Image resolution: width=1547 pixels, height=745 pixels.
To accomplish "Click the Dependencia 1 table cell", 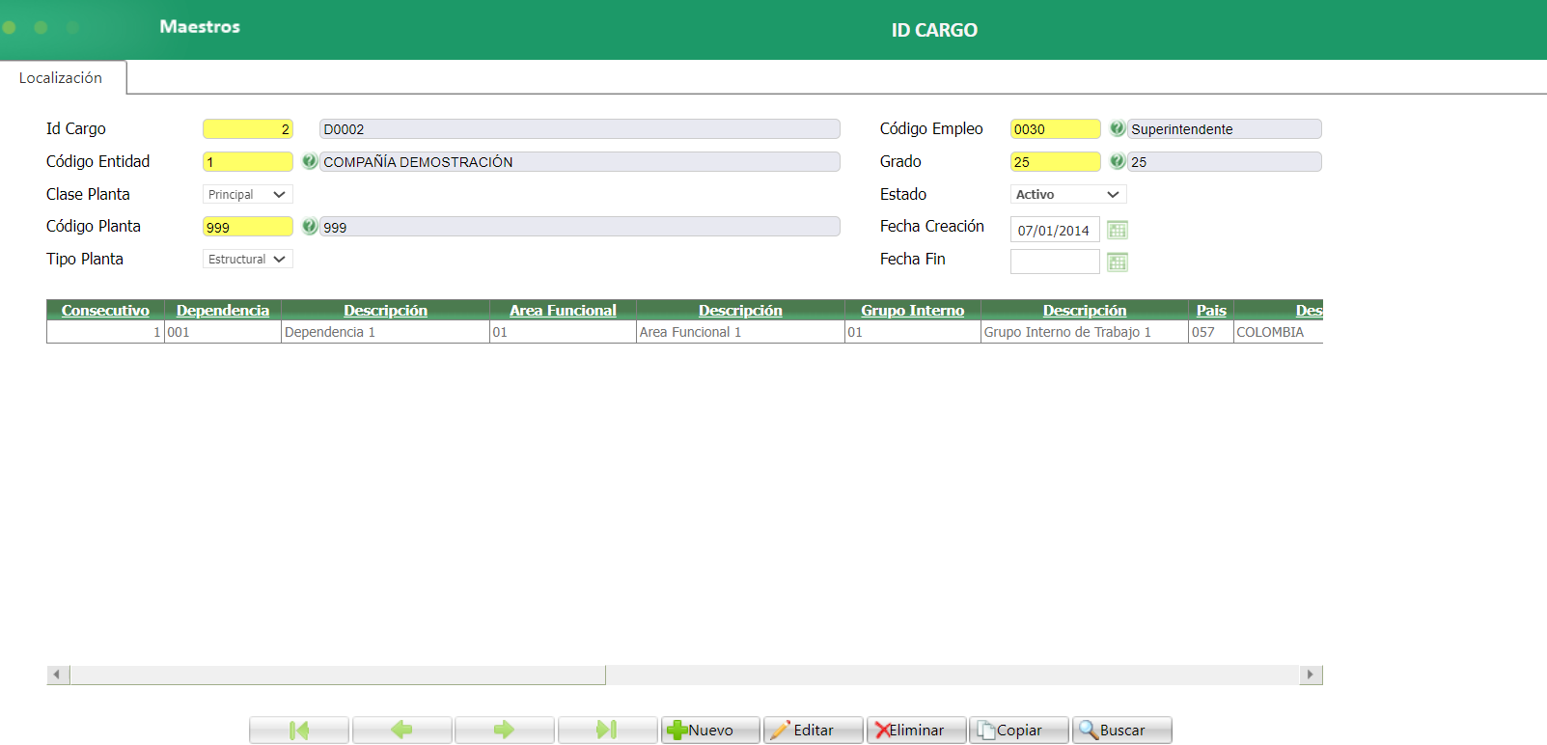I will click(x=385, y=332).
